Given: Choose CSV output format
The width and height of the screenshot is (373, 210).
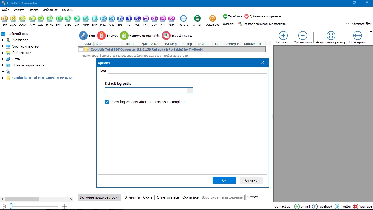Looking at the screenshot, I should point(154,21).
